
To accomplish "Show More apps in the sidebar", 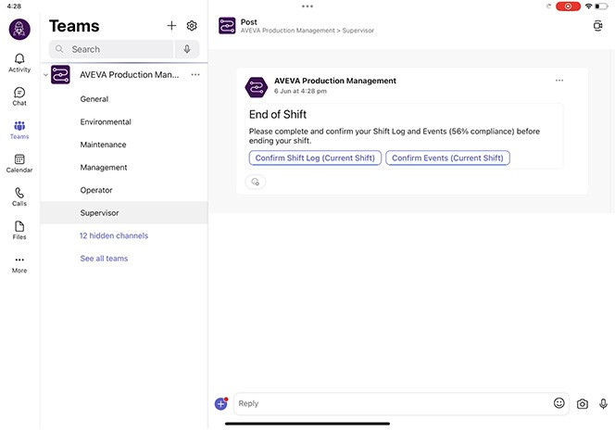I will pyautogui.click(x=19, y=264).
